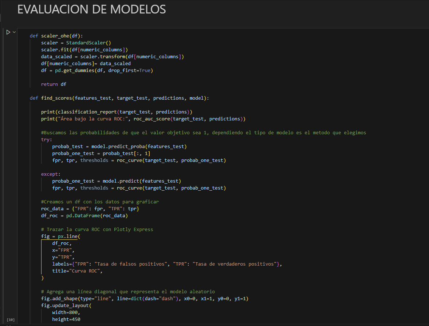The width and height of the screenshot is (429, 326).
Task: Click on the except keyword line
Action: (50, 174)
